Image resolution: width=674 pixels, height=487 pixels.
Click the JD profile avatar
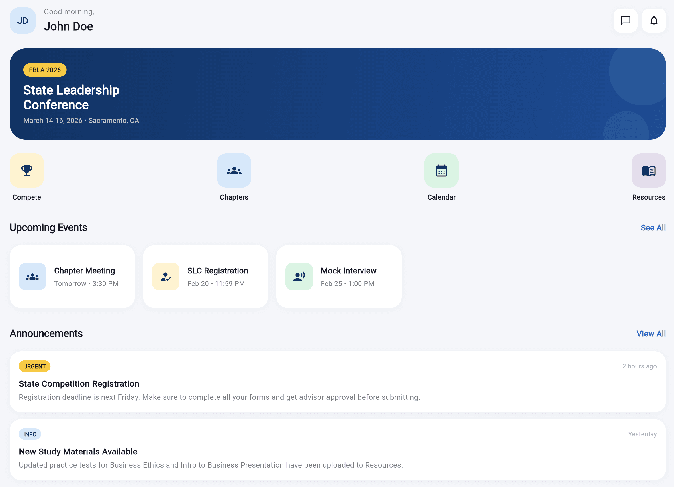pyautogui.click(x=23, y=21)
